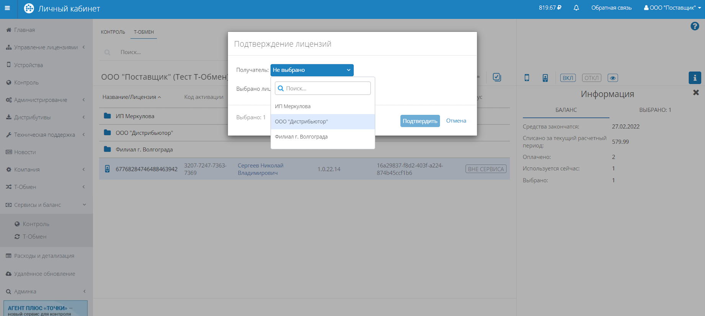Open notifications bell icon

tap(576, 8)
